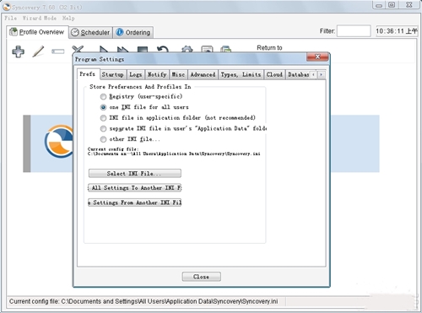Click the square stop icon

pyautogui.click(x=143, y=50)
